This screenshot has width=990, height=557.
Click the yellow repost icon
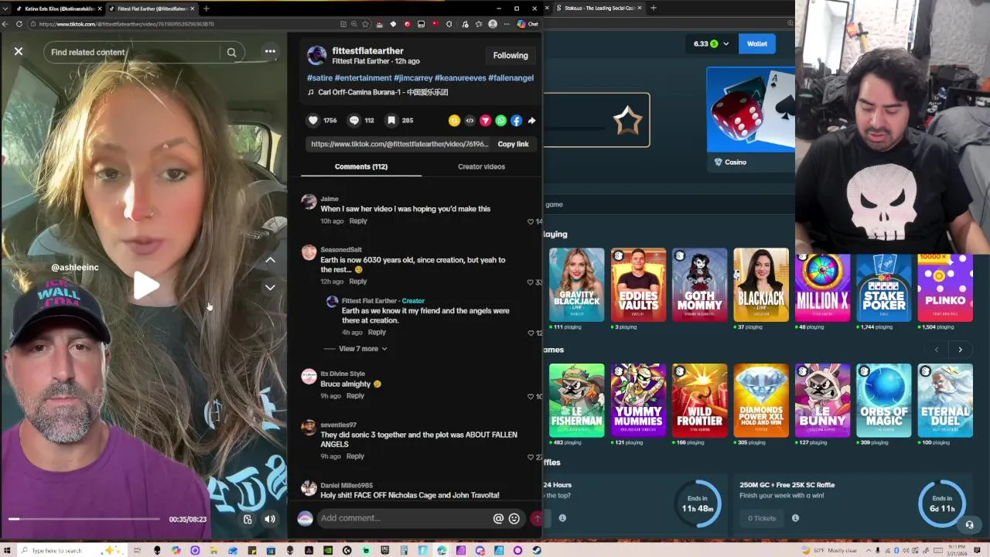454,120
